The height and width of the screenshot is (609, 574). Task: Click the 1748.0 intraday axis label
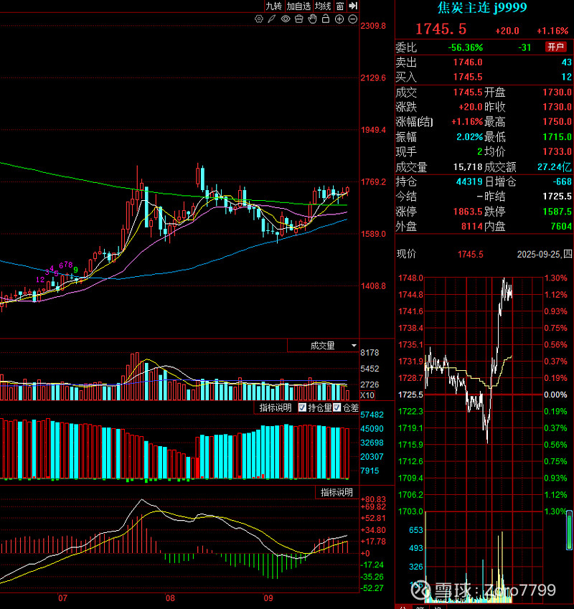[410, 278]
